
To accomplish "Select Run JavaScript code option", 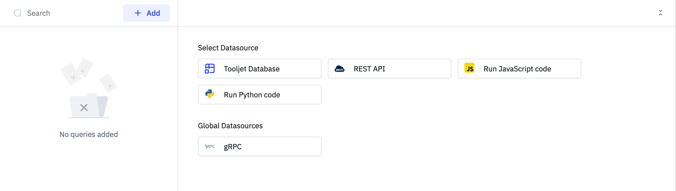I will click(x=519, y=69).
